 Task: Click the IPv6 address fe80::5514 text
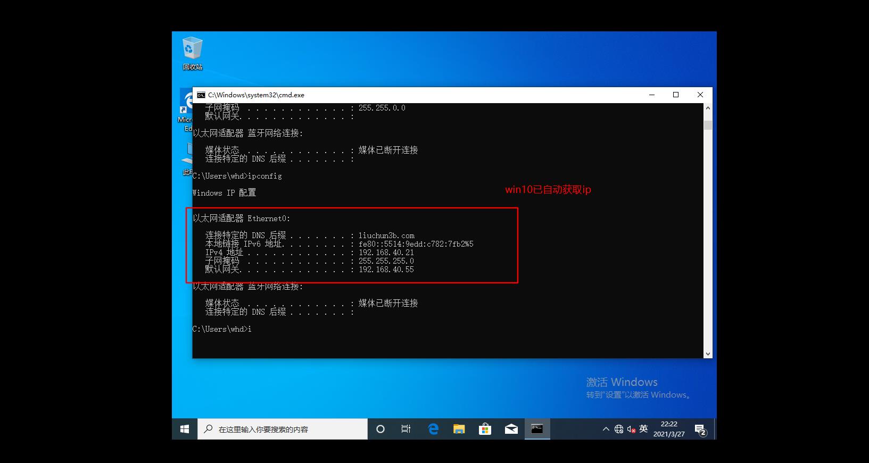coord(416,244)
